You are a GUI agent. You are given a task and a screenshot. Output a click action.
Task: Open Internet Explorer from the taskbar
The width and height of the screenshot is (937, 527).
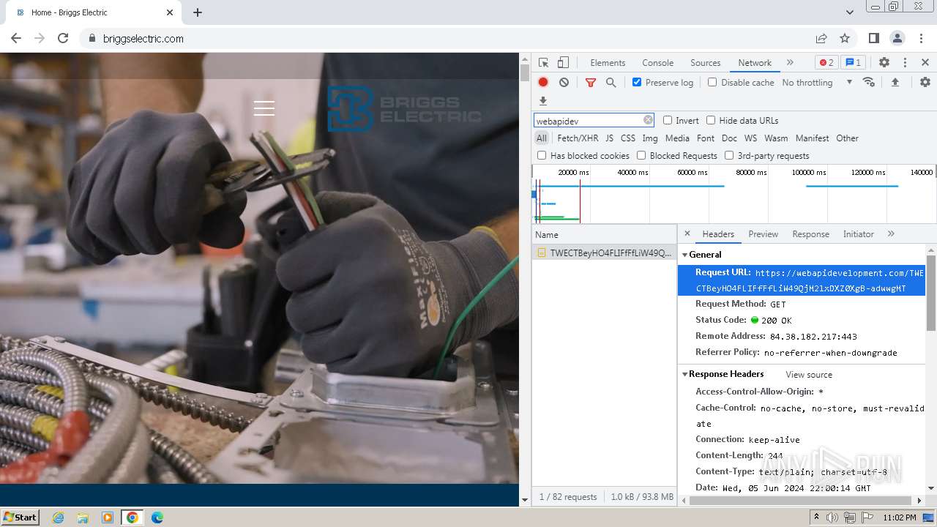[x=59, y=517]
